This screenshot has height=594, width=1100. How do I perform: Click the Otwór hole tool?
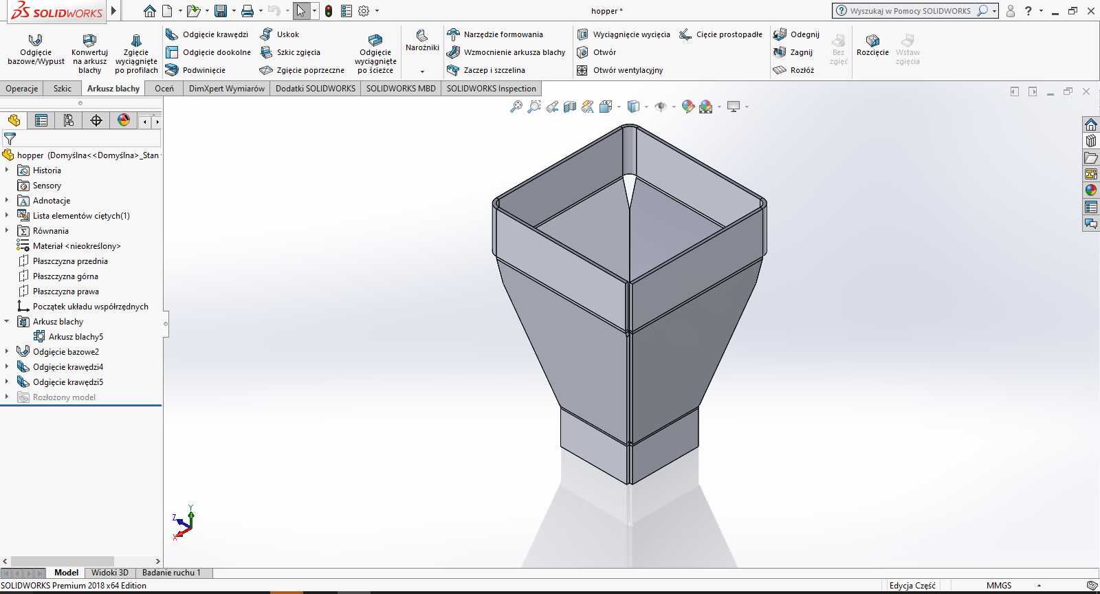pos(596,52)
